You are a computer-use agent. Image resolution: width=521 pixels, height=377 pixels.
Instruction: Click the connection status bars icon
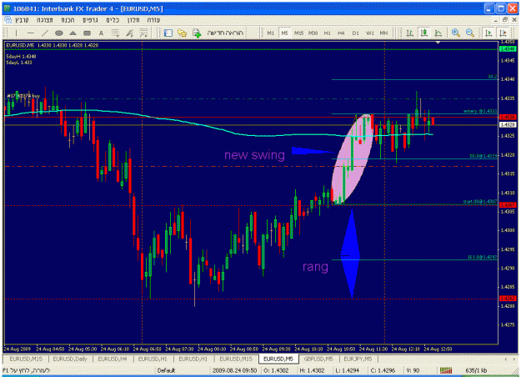pos(446,370)
